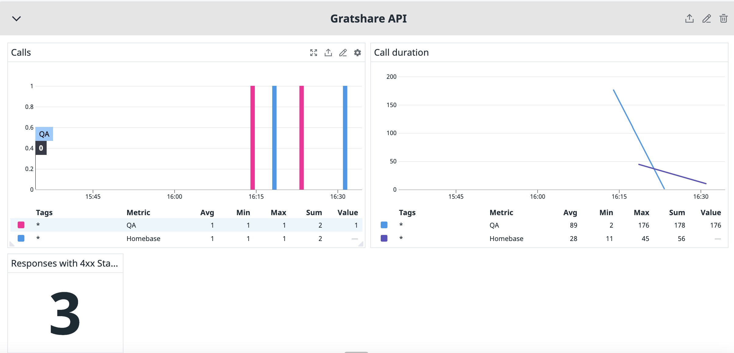Sort Call duration legend by Min header
This screenshot has width=734, height=353.
606,212
